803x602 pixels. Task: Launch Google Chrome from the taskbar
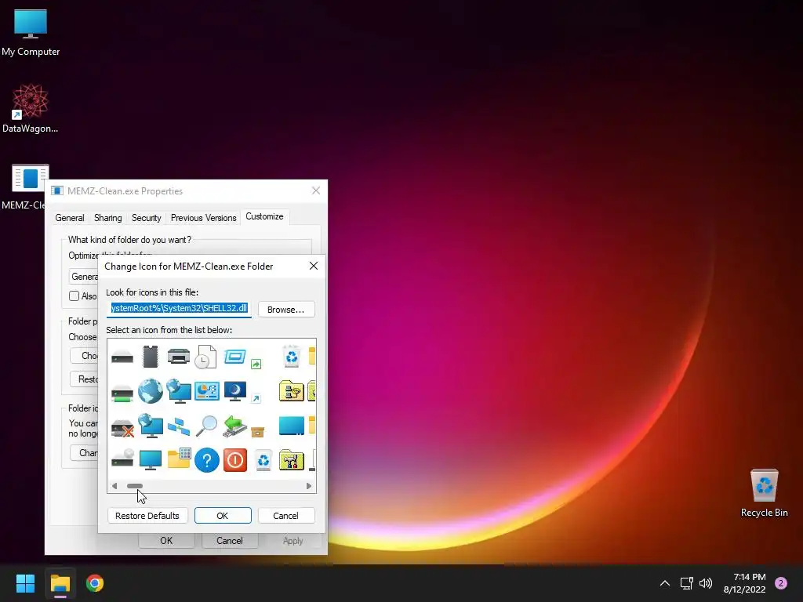(95, 583)
